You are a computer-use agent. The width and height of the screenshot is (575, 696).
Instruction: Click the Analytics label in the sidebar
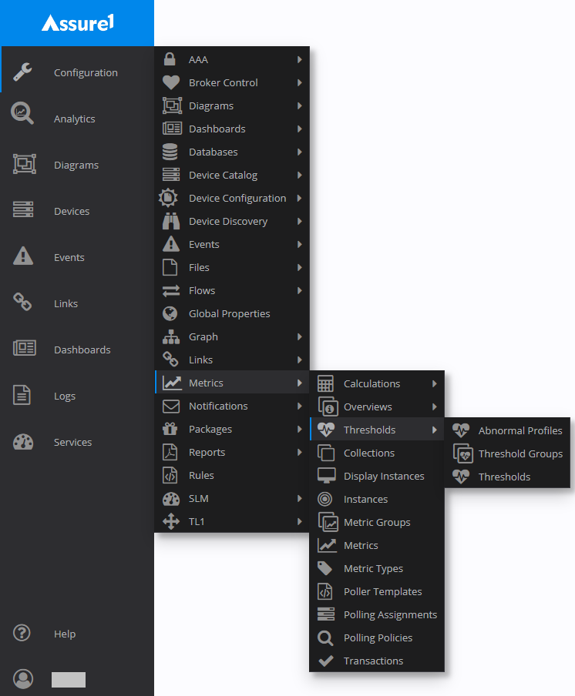[x=75, y=119]
